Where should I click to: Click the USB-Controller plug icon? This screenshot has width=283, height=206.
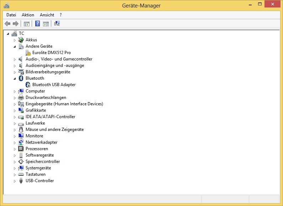click(x=21, y=181)
